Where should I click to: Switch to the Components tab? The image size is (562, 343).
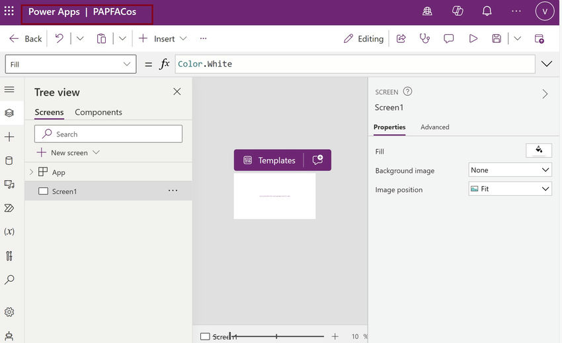pyautogui.click(x=99, y=112)
